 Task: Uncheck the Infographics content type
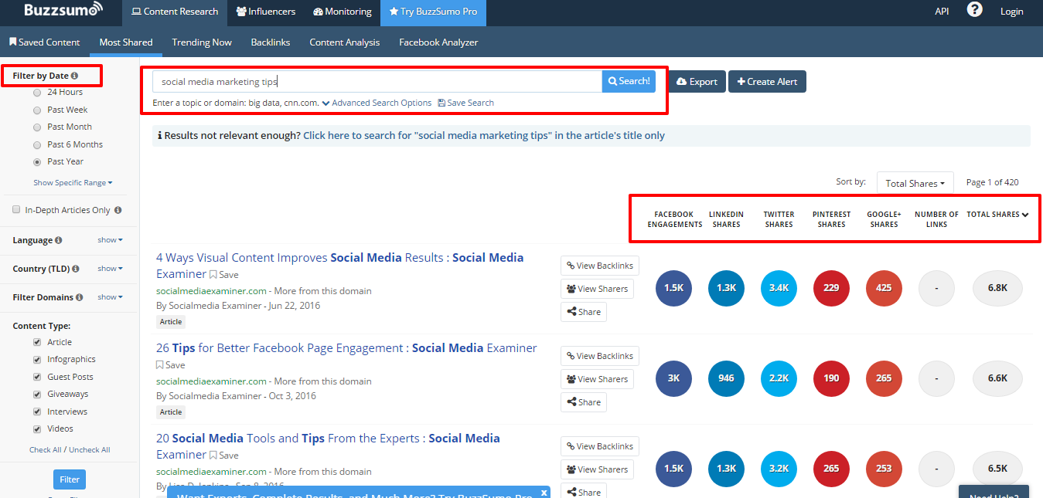[37, 360]
